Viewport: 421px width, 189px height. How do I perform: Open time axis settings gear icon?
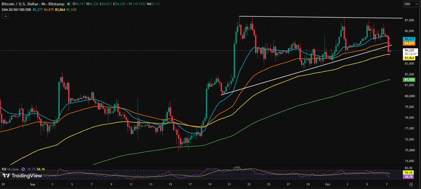pos(411,184)
